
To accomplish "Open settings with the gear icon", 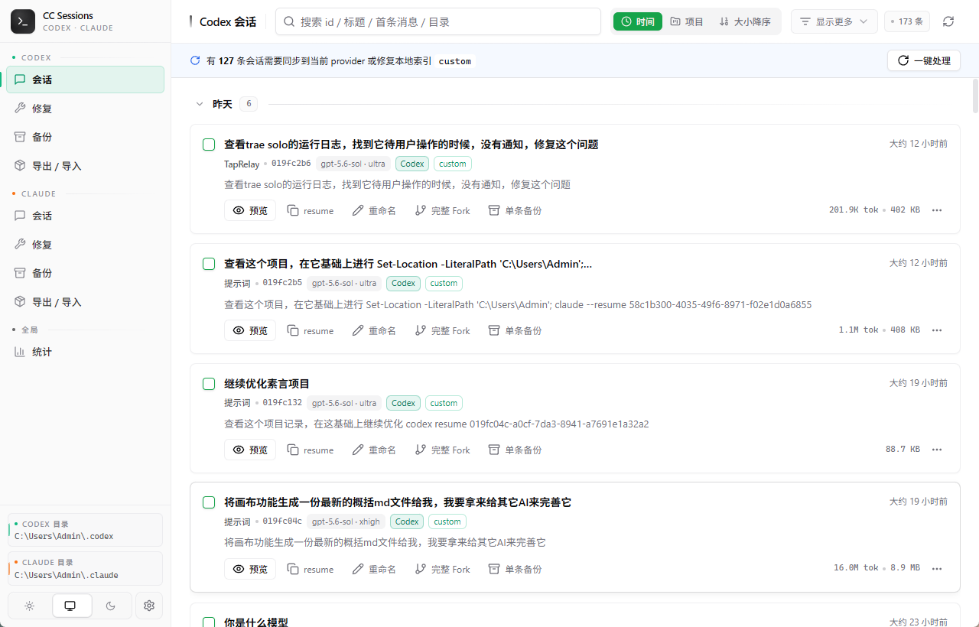I will [149, 606].
